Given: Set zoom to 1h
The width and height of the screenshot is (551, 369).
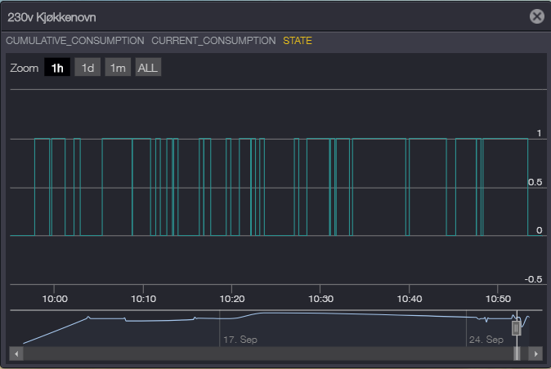Looking at the screenshot, I should point(57,67).
